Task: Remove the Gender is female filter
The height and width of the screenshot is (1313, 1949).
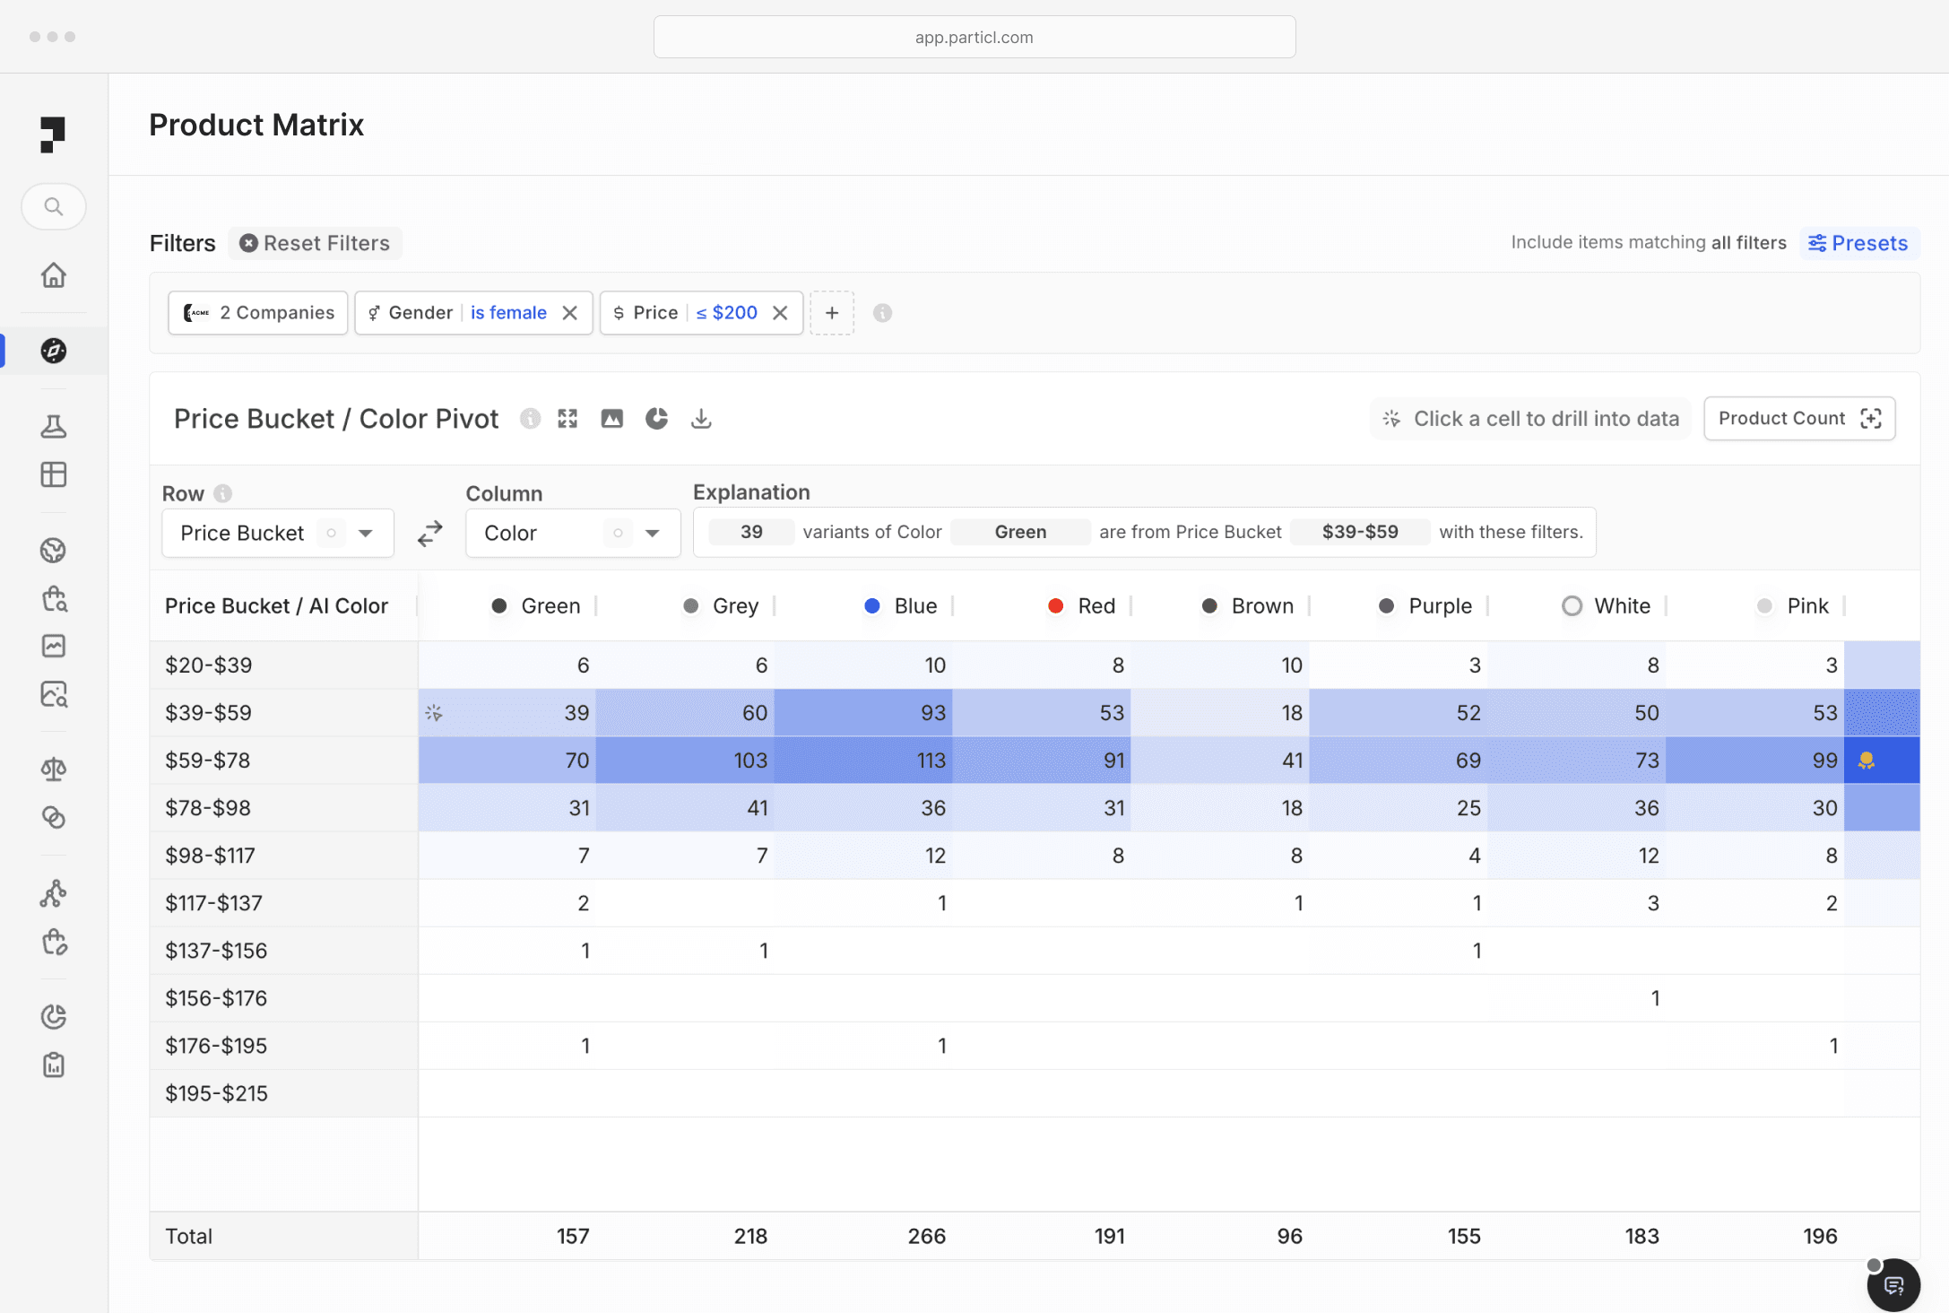Action: (569, 313)
